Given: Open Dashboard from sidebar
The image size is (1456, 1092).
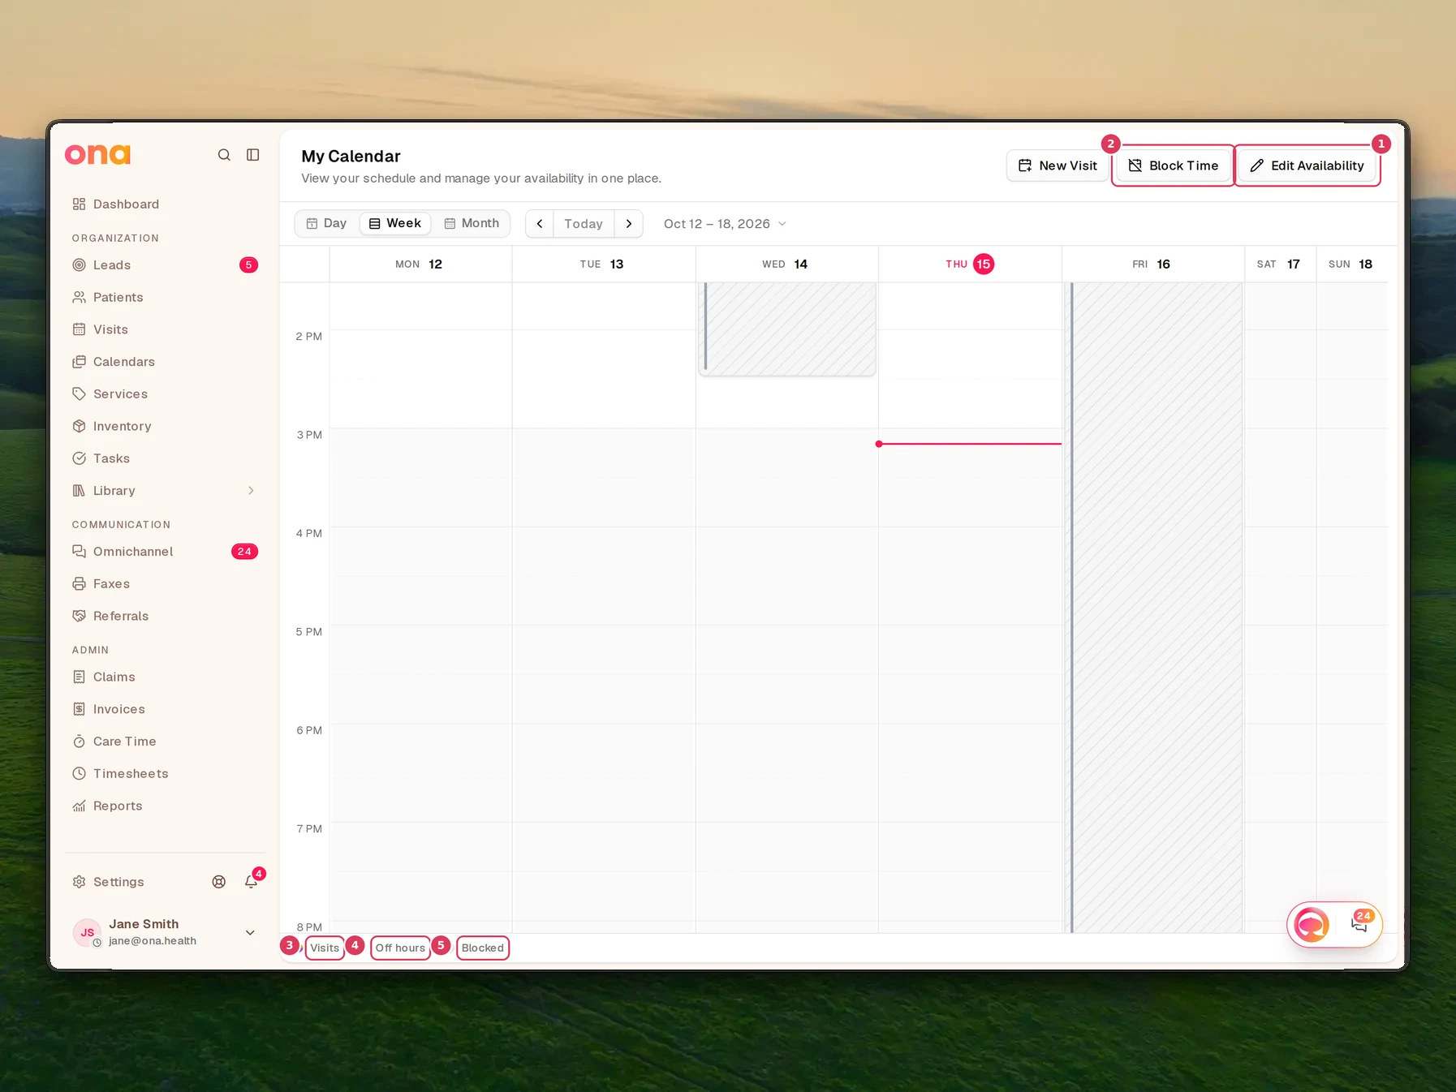Looking at the screenshot, I should pyautogui.click(x=165, y=204).
